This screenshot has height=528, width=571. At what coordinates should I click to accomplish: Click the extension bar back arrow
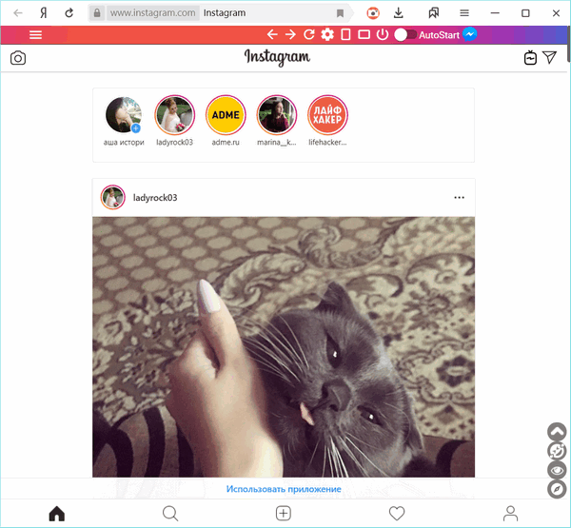tap(272, 34)
